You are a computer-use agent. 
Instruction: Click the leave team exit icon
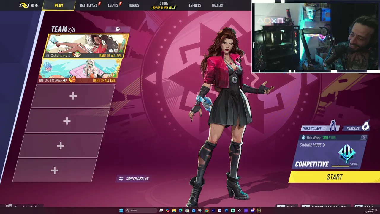118,29
